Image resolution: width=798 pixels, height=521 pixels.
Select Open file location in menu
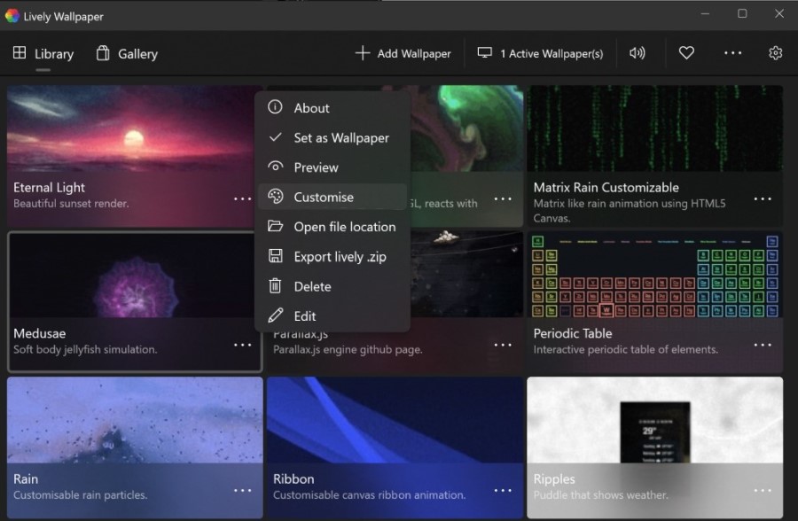point(344,227)
